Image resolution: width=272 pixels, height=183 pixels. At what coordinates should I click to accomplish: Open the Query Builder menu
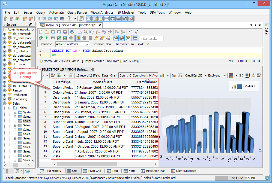[77, 13]
